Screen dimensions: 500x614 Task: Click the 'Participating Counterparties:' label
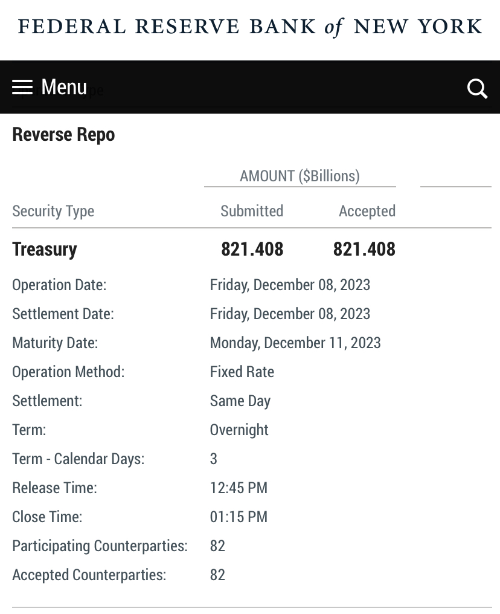(x=100, y=546)
